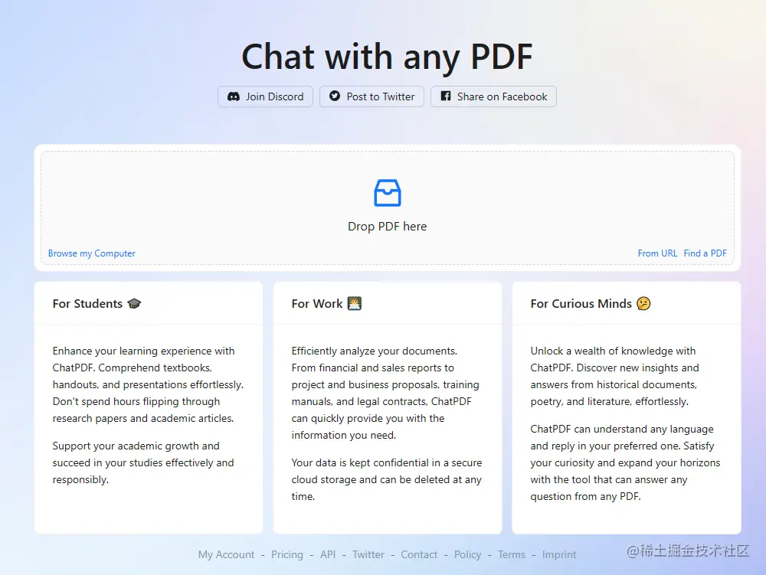Open the Pricing footer link
The width and height of the screenshot is (766, 575).
[287, 554]
